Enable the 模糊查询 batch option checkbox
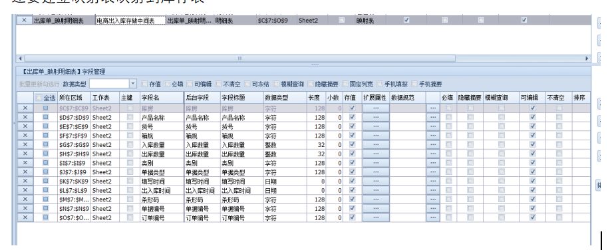The height and width of the screenshot is (250, 608). 276,84
